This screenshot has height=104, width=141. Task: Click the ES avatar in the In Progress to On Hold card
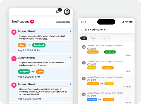click(x=84, y=79)
